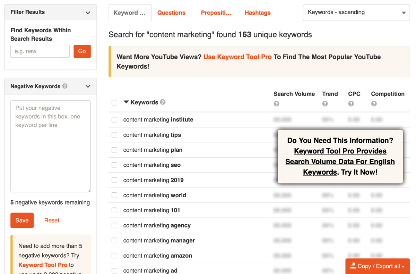Click keyword content marketing seo

(152, 165)
